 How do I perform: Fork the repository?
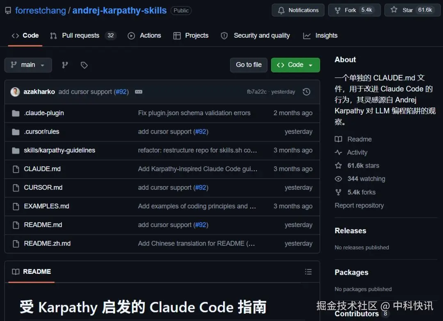click(x=354, y=10)
